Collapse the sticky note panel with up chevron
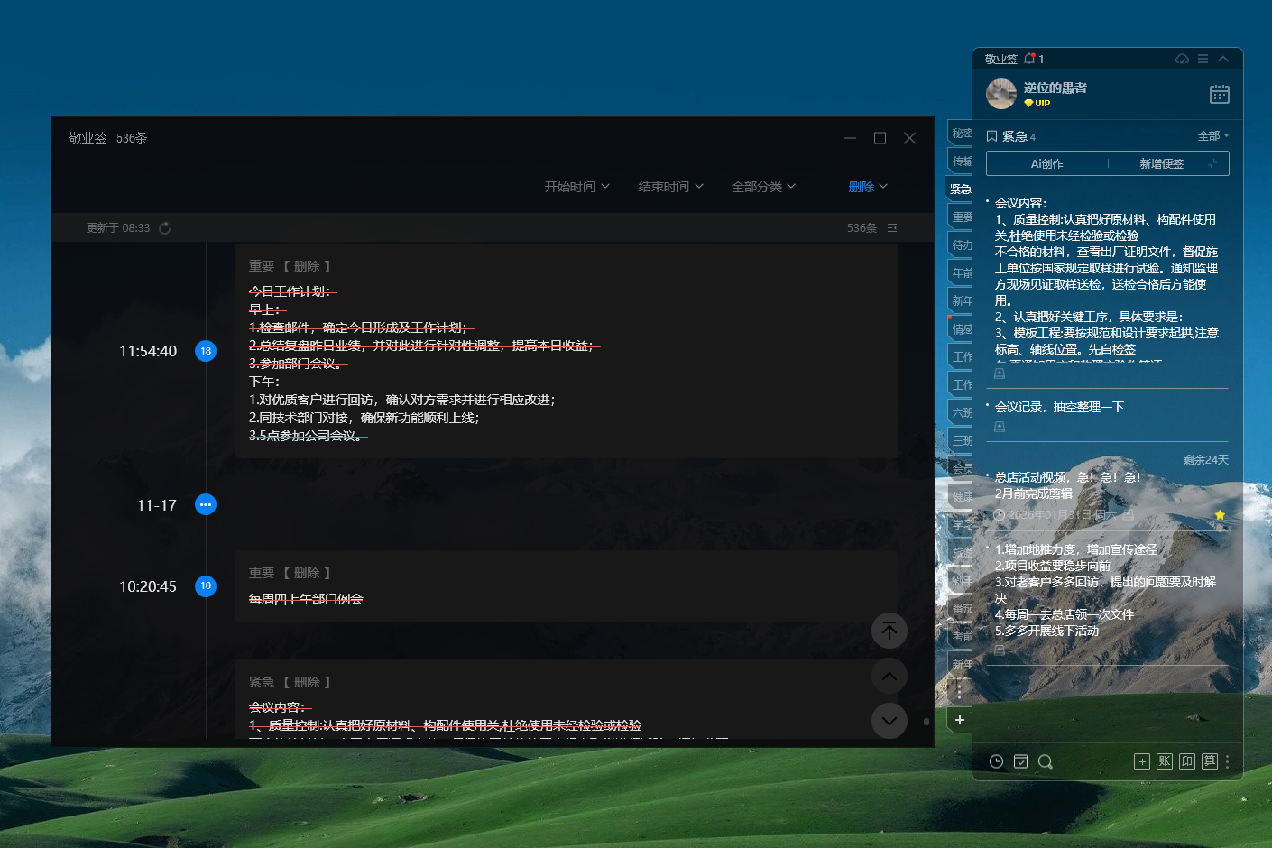Image resolution: width=1272 pixels, height=848 pixels. (1223, 59)
